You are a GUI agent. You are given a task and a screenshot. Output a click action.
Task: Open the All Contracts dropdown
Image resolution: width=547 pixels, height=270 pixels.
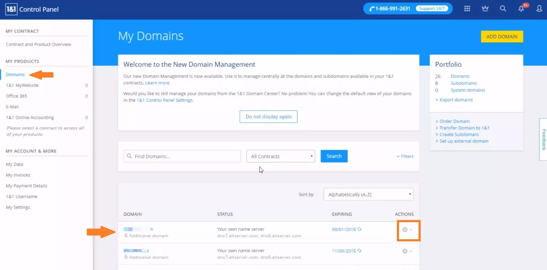[x=281, y=156]
